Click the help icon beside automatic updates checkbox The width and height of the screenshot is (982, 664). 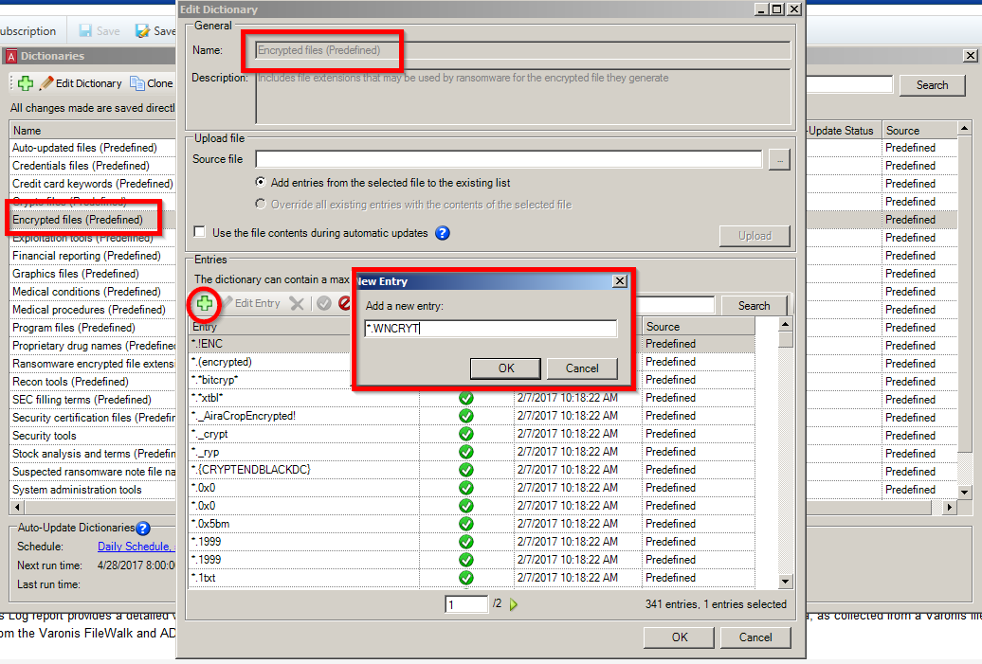[x=442, y=233]
